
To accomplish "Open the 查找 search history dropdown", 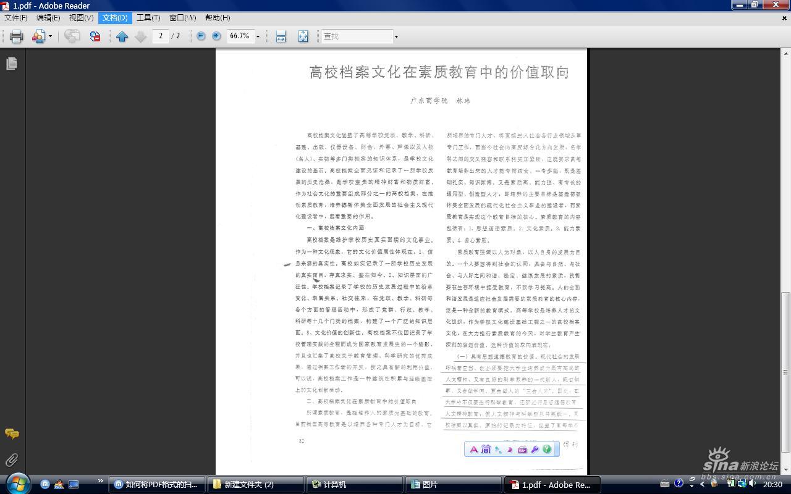I will click(395, 36).
